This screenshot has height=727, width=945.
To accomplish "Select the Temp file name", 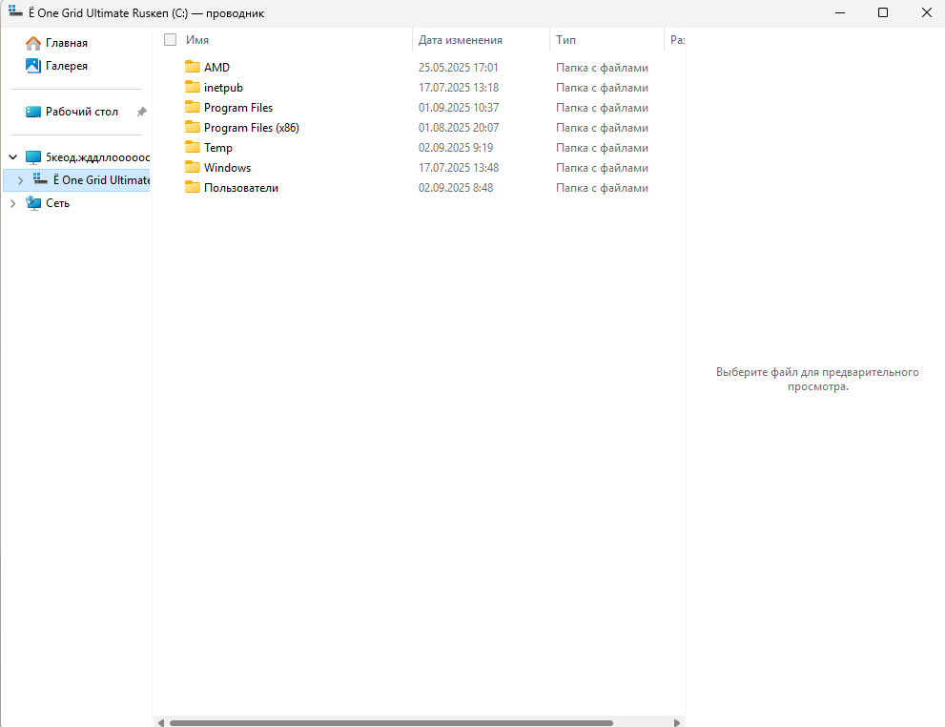I will 218,148.
